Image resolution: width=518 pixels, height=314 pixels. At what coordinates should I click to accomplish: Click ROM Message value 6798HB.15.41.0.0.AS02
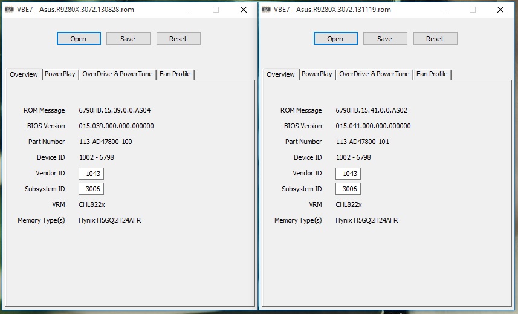click(x=372, y=110)
